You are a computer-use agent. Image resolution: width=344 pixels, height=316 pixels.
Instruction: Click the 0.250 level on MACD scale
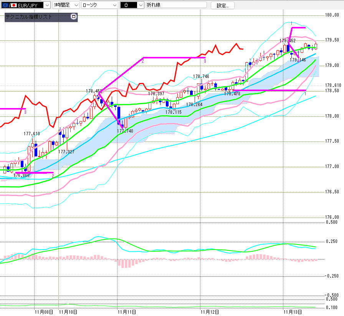pyautogui.click(x=332, y=241)
